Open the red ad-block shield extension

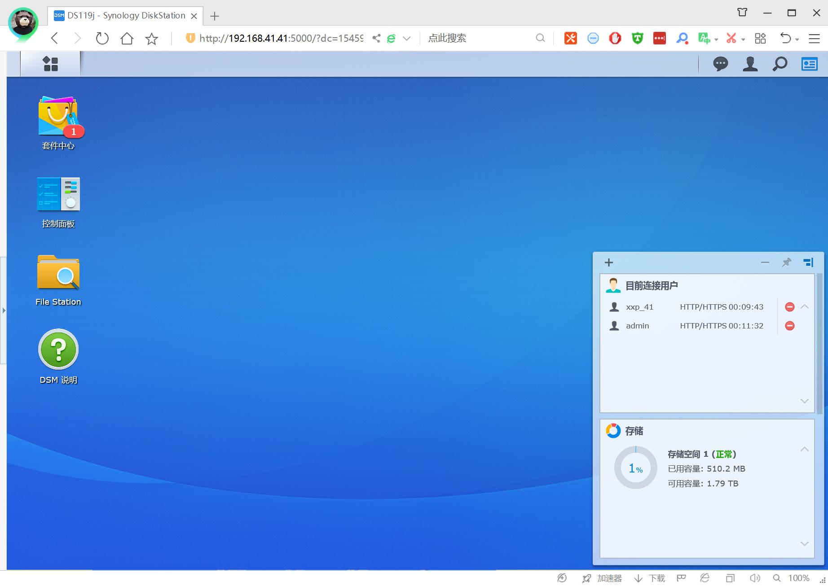click(x=615, y=38)
